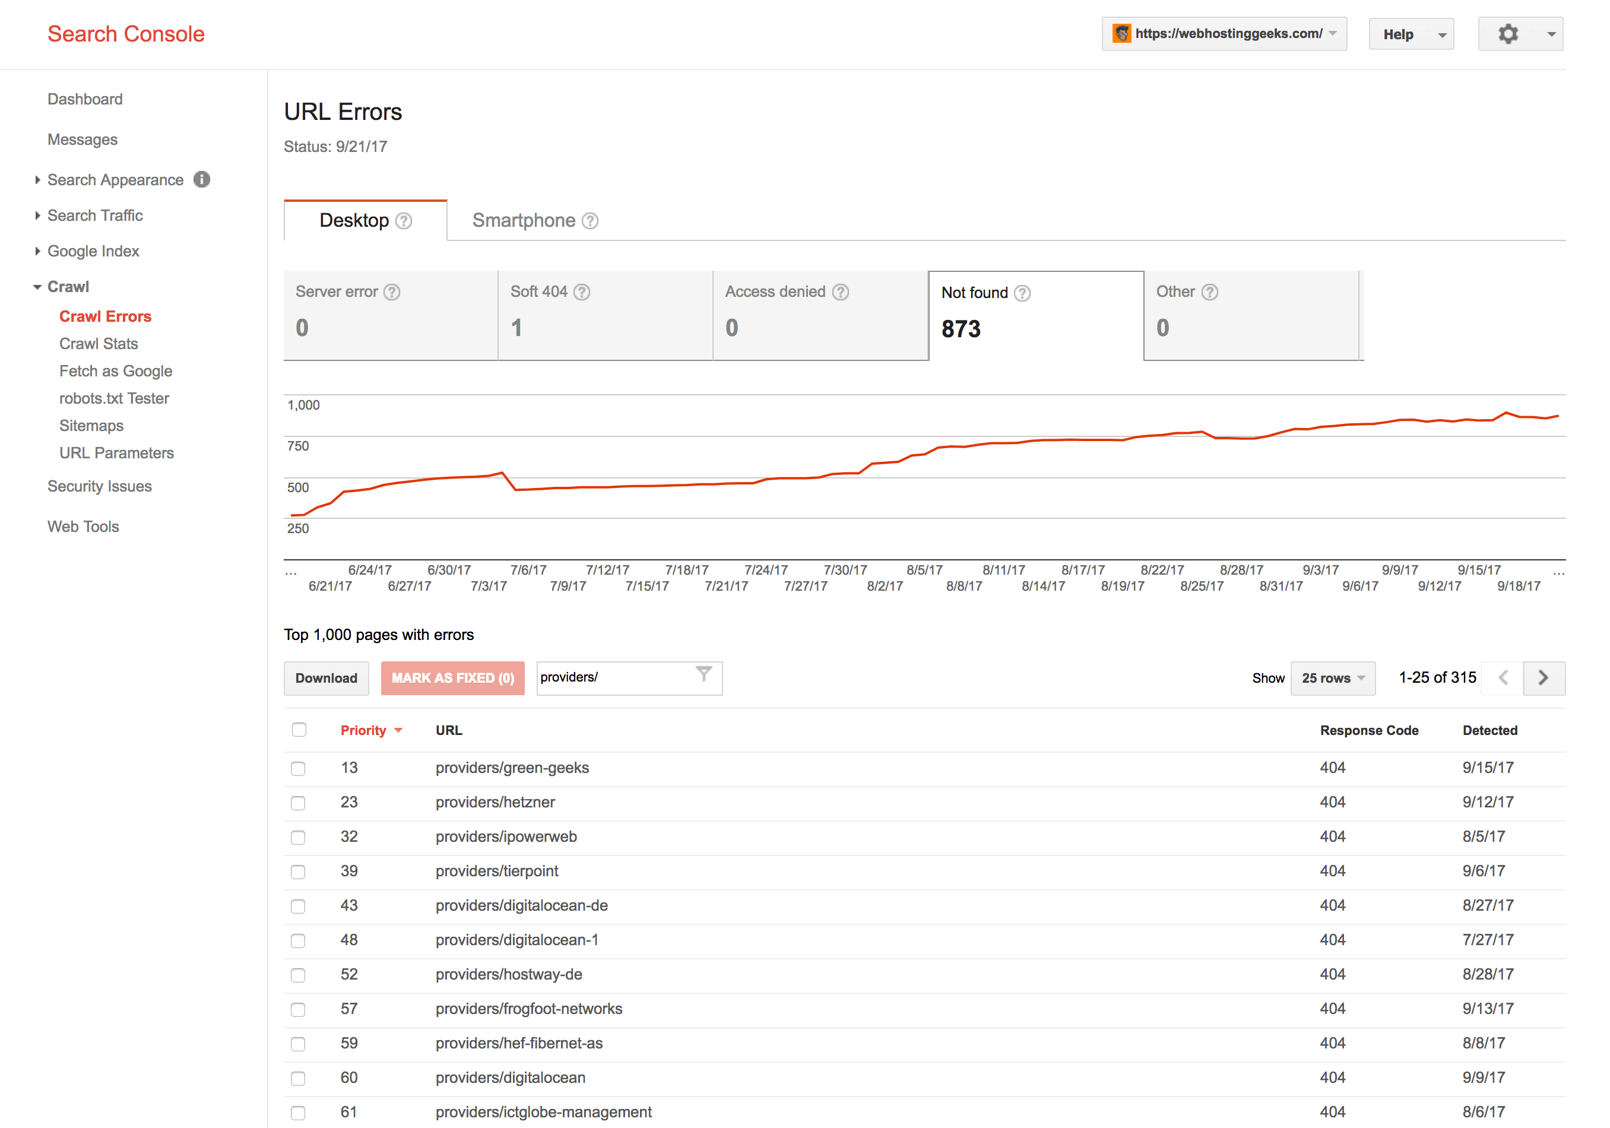Open Fetch as Google page

tap(116, 371)
